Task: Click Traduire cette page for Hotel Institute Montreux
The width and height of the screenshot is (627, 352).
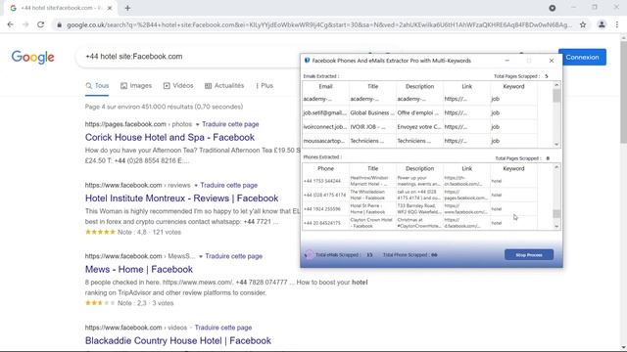Action: pyautogui.click(x=228, y=185)
